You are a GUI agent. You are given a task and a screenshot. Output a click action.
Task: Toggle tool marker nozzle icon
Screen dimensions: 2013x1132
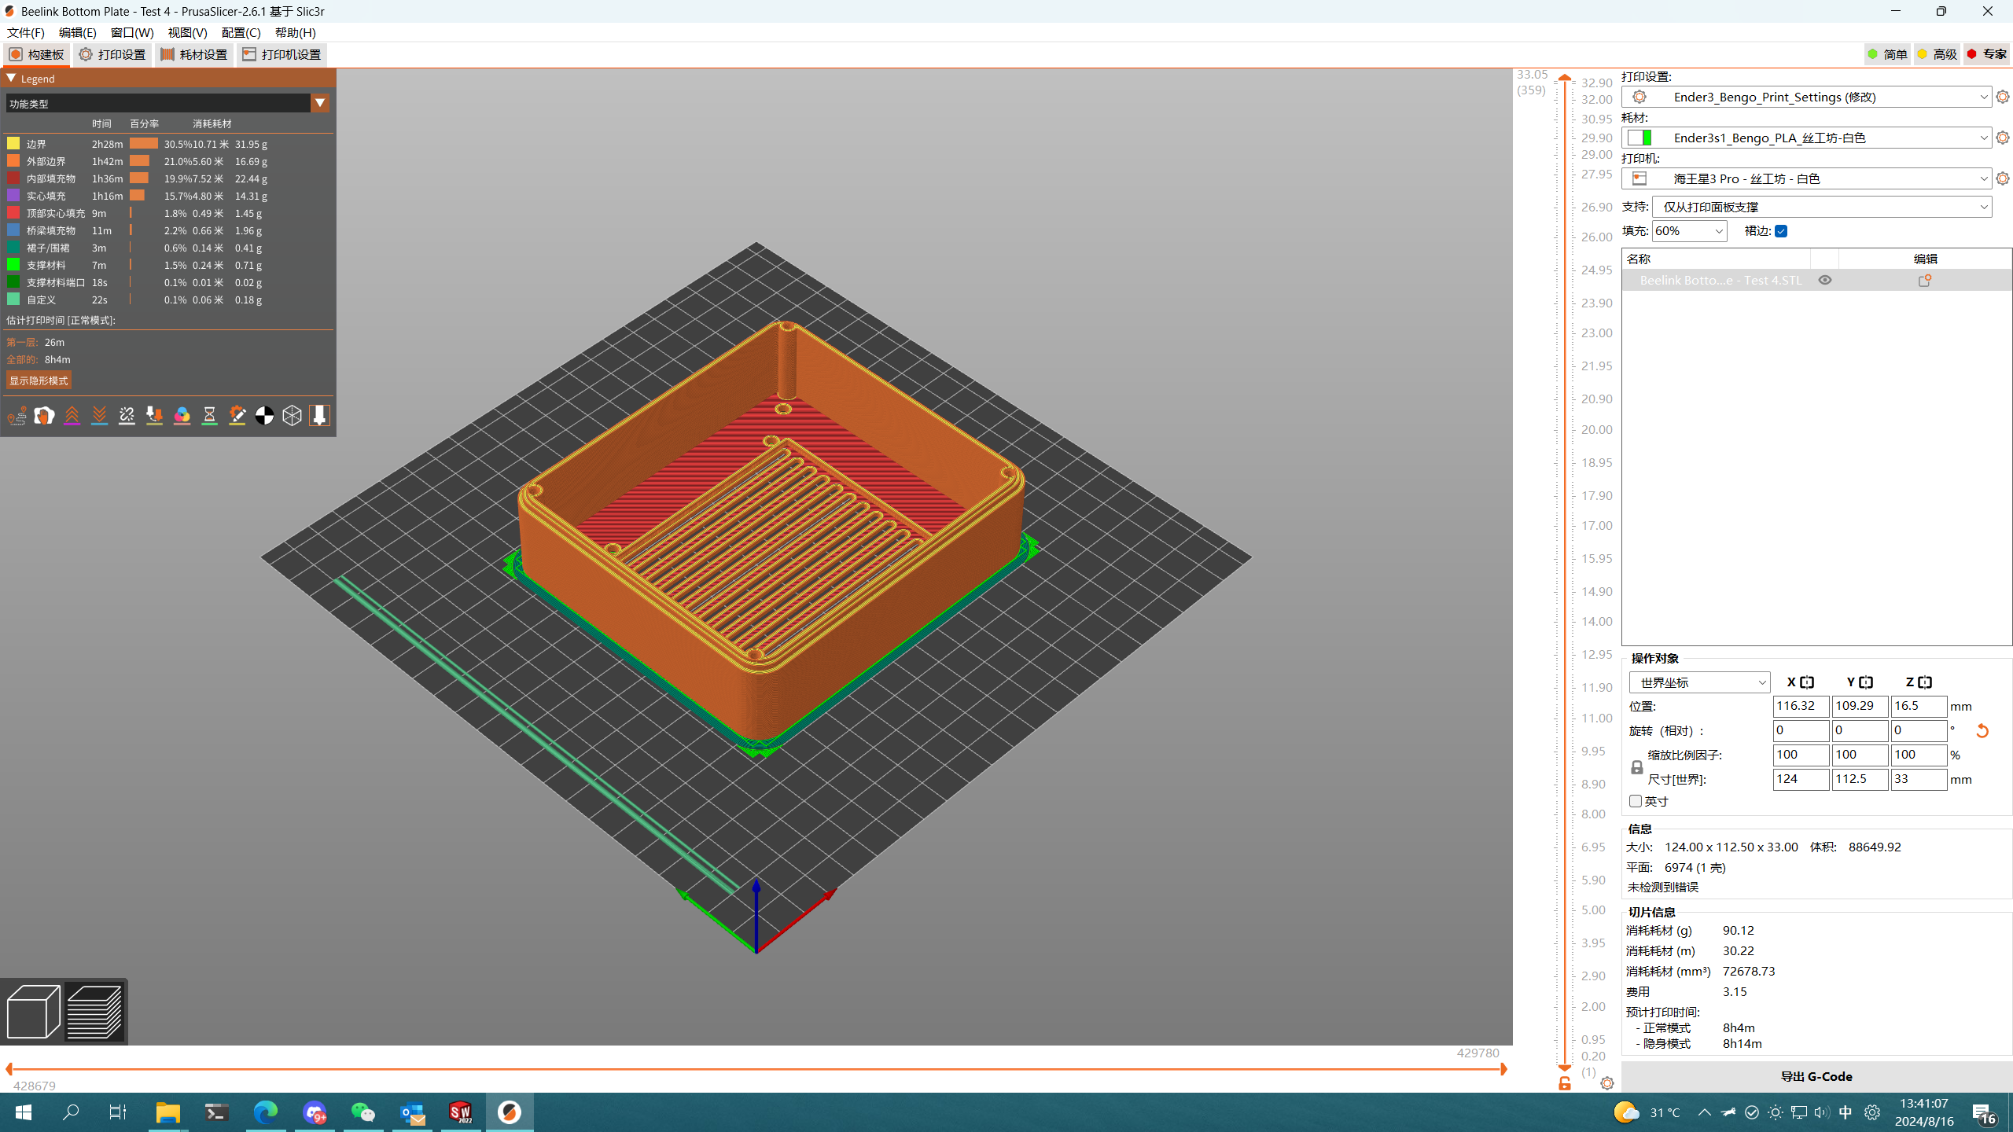(319, 416)
